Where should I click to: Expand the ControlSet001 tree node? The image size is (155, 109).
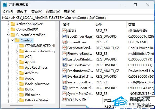(8, 29)
